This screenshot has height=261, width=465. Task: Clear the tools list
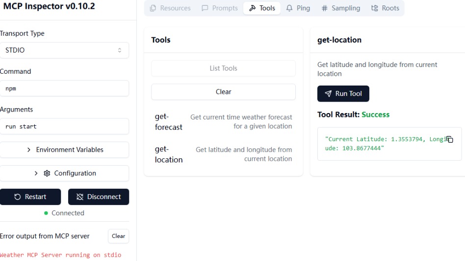[x=223, y=92]
